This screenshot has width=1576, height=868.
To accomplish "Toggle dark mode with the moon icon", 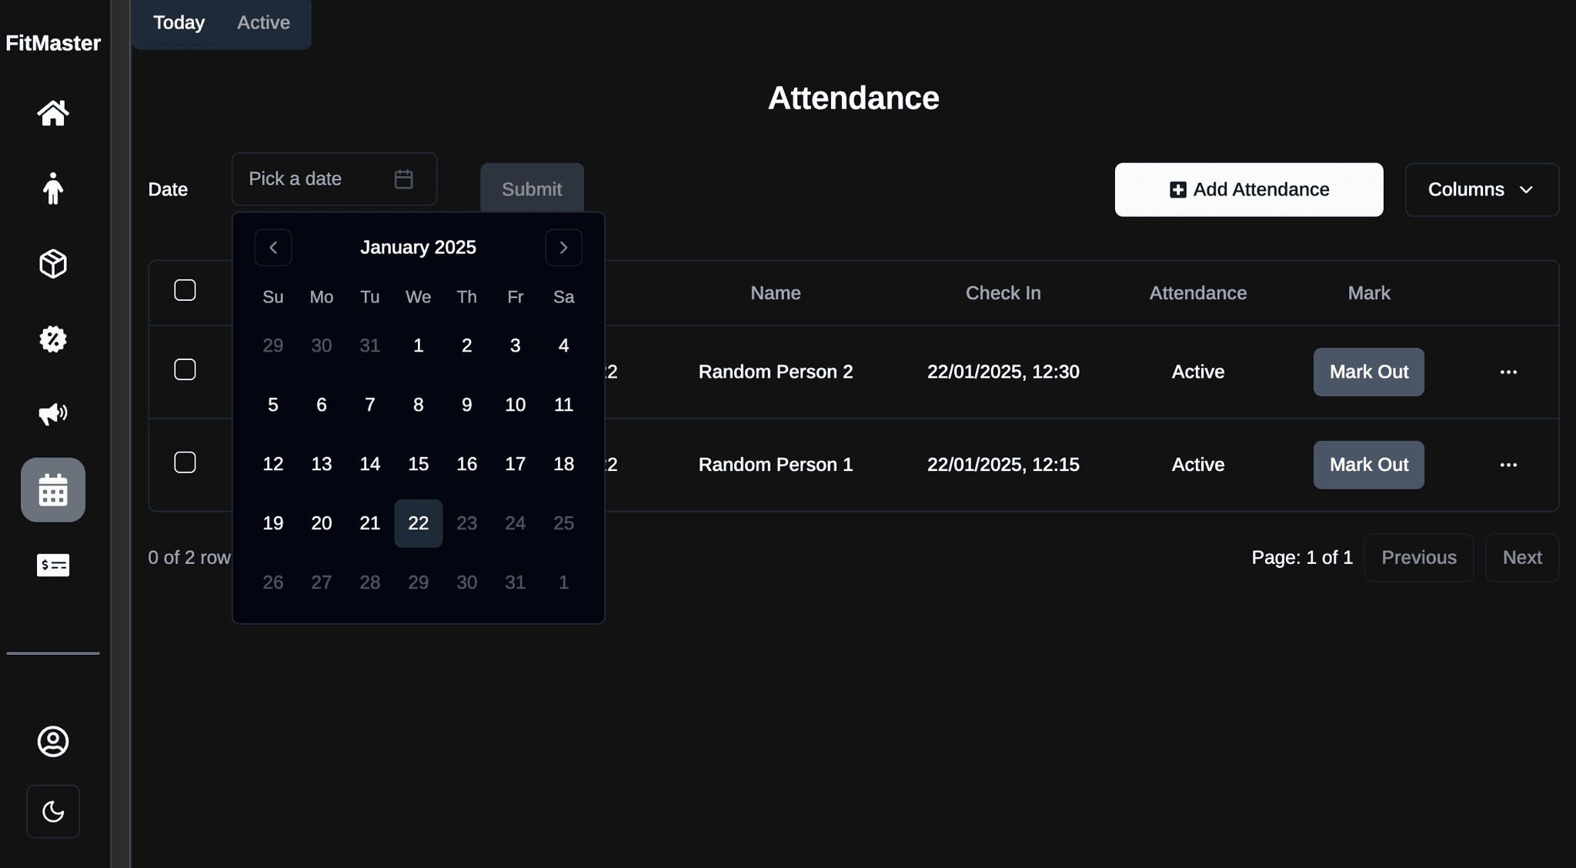I will 52,810.
